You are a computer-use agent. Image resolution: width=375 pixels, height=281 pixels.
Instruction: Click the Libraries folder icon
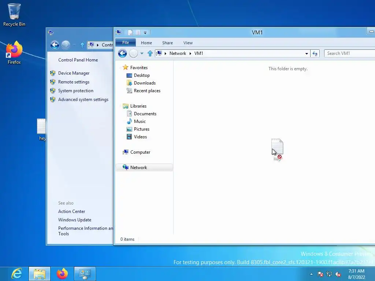[125, 106]
